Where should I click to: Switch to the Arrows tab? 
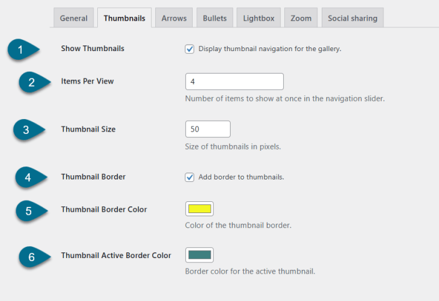[174, 18]
